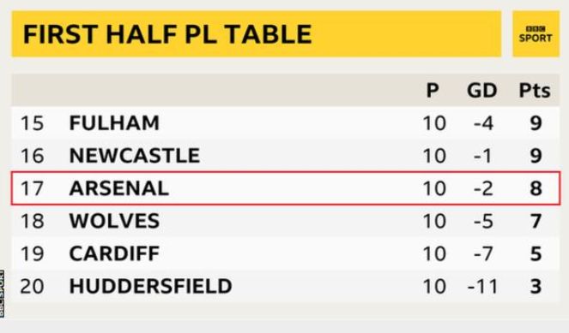
Task: Click Arsenal's points value 8
Action: (536, 188)
